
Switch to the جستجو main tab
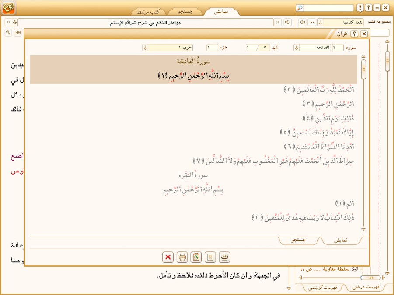[185, 11]
